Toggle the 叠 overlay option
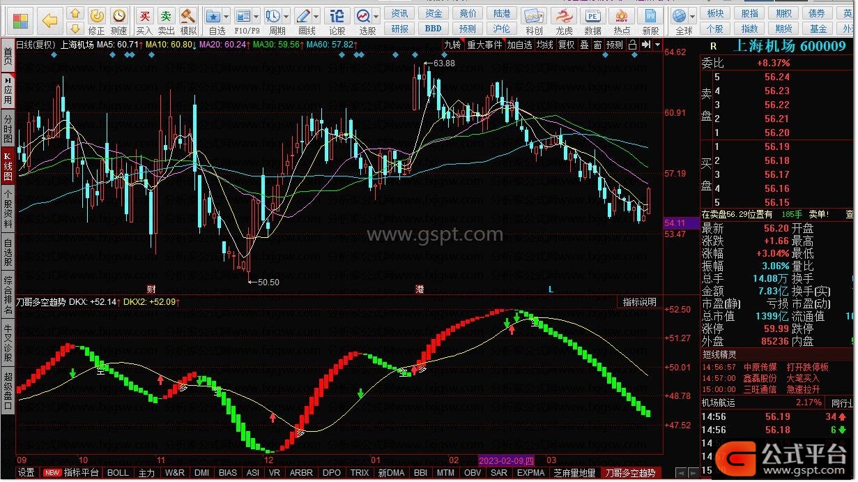 584,45
